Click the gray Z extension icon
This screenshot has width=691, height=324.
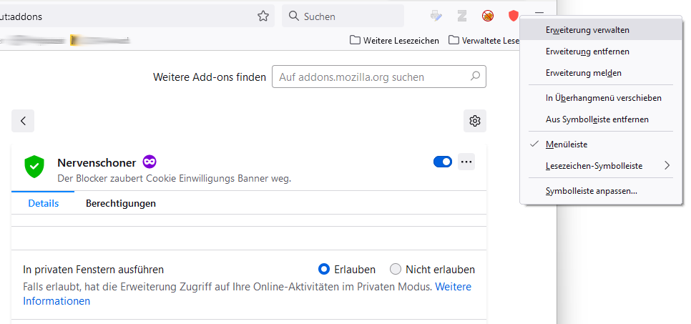(462, 16)
